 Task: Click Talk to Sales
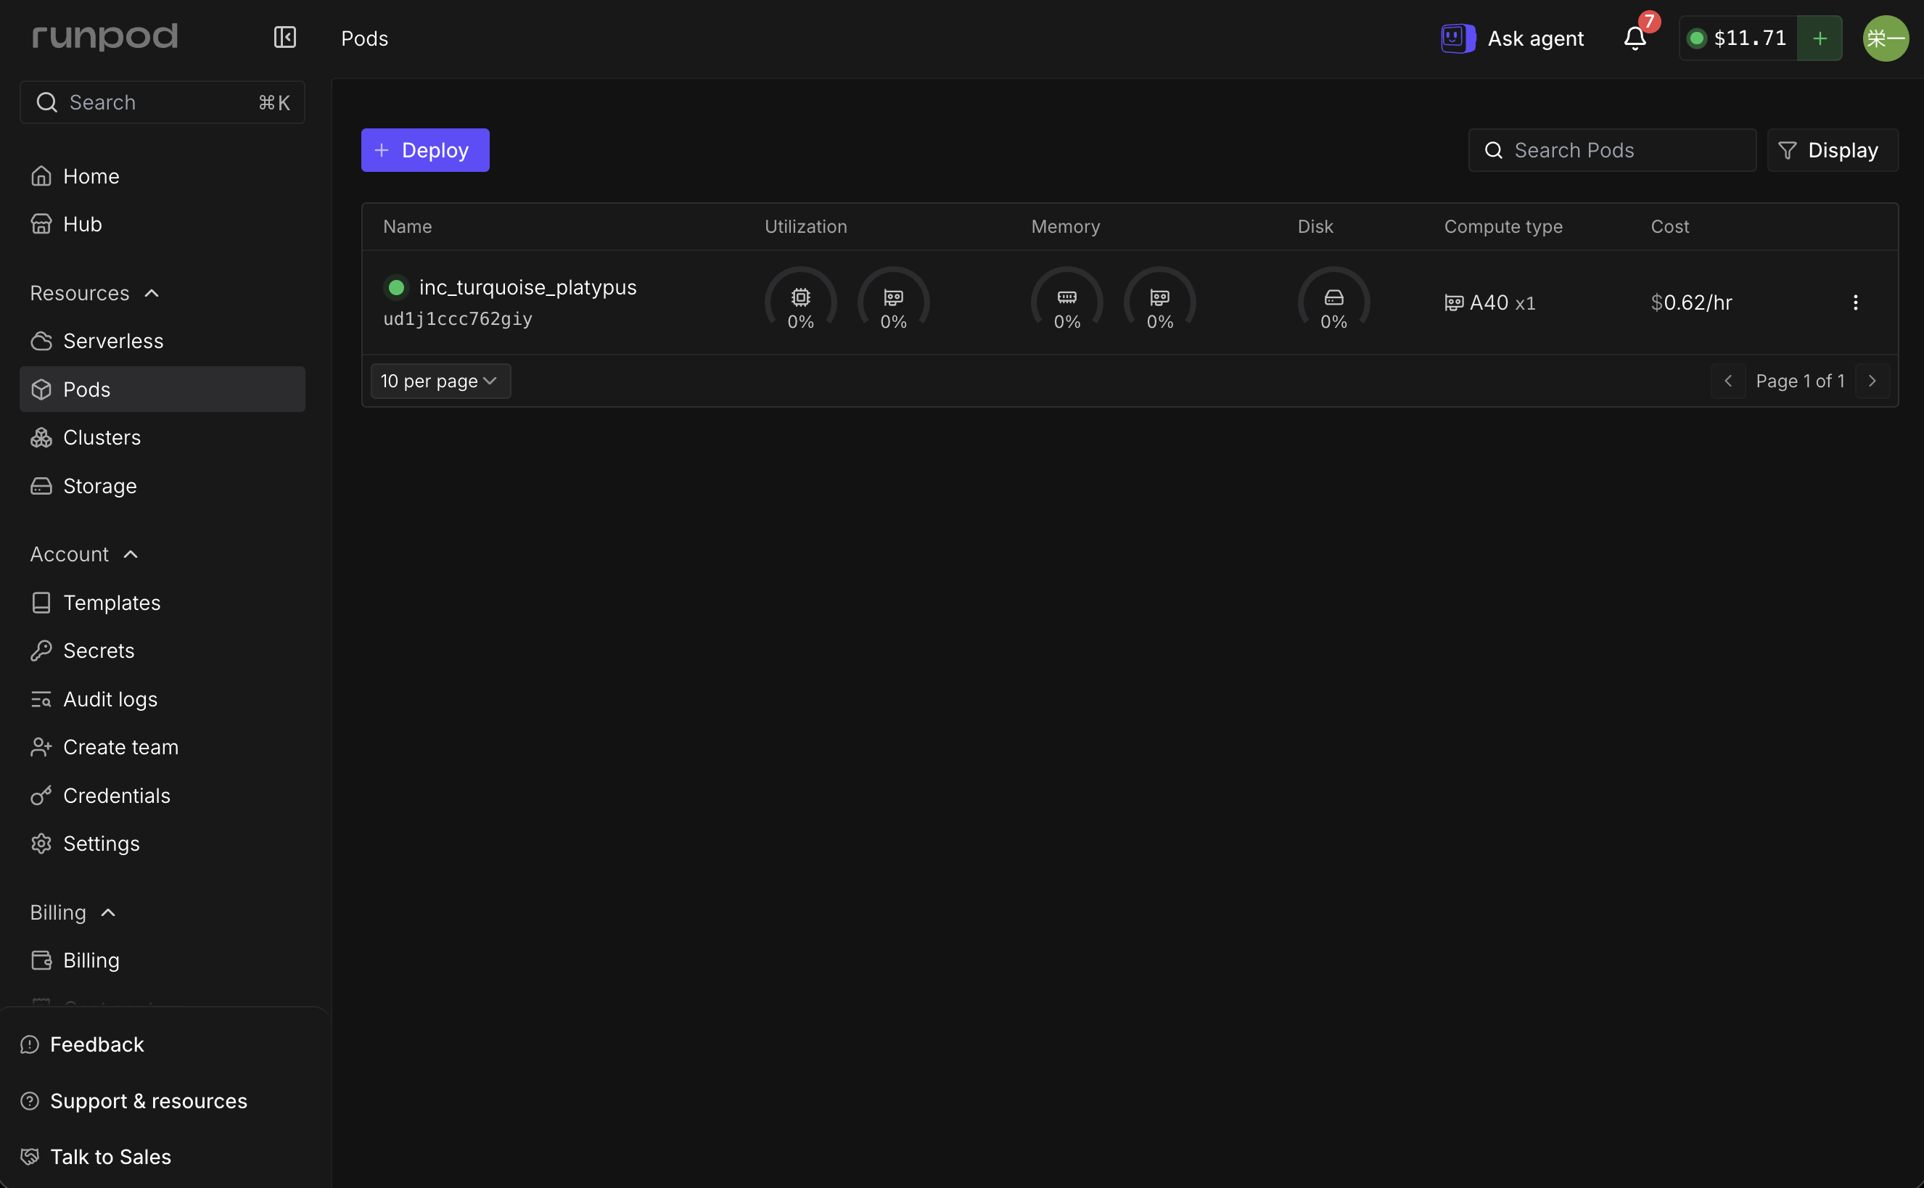point(96,1157)
